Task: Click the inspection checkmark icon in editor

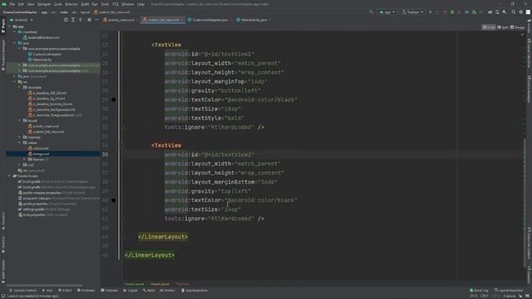Action: (x=523, y=34)
